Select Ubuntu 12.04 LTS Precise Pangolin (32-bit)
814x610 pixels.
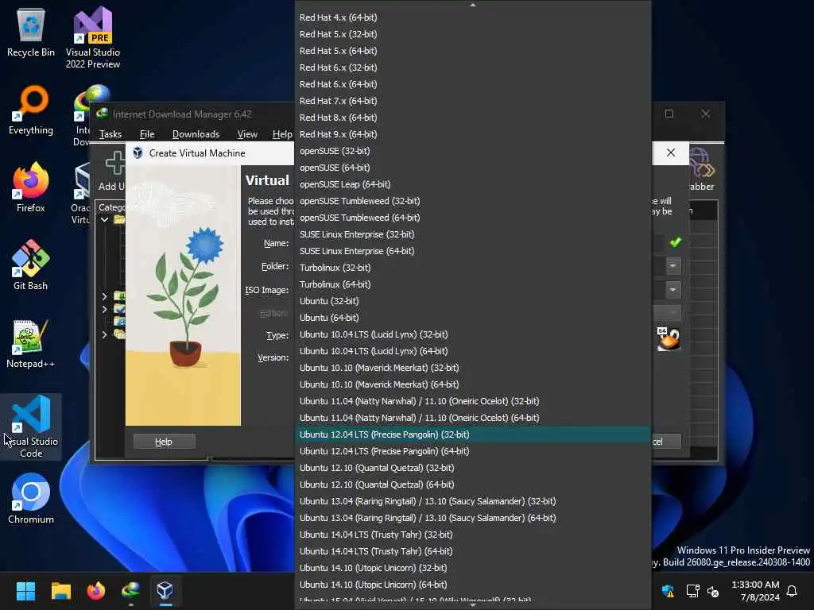click(472, 434)
